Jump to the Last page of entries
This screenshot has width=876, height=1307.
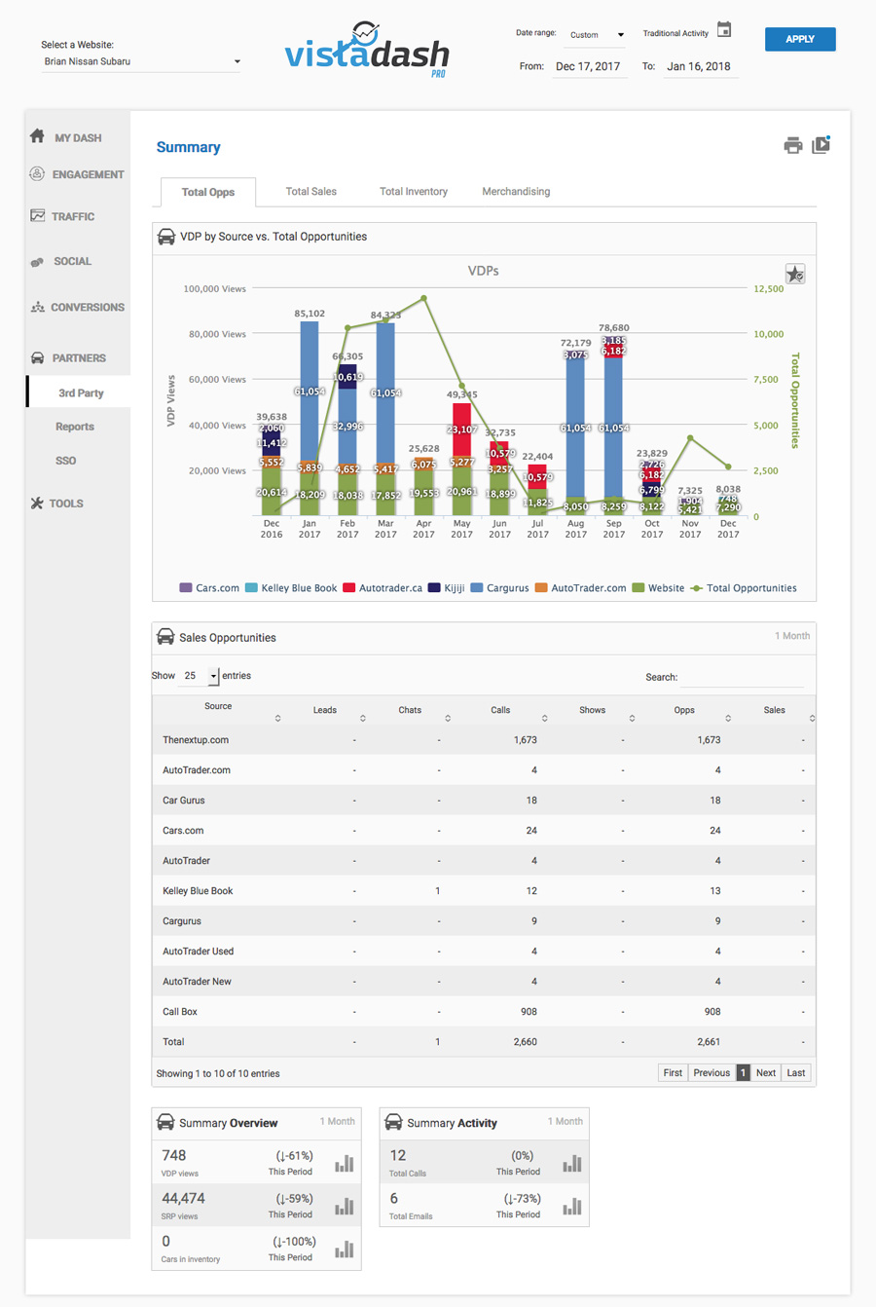pyautogui.click(x=796, y=1072)
